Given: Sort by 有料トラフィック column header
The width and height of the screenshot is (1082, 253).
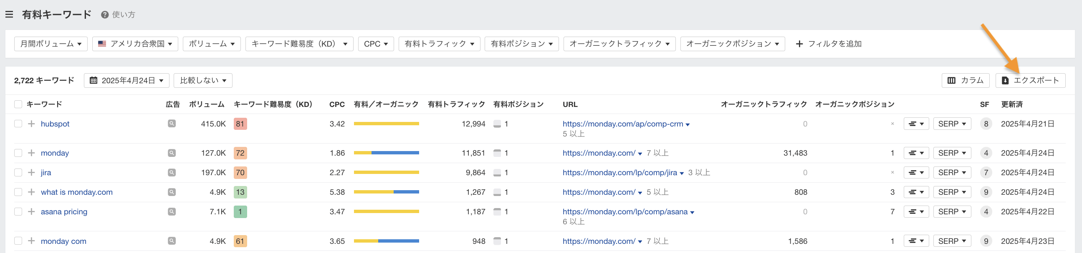Looking at the screenshot, I should [x=457, y=104].
